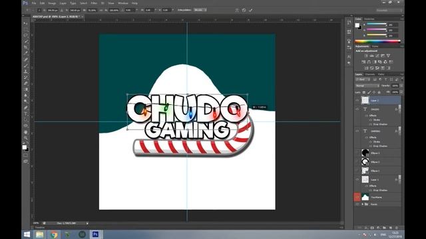Screen dimensions: 426x239
Task: Pick a color from the spectrum ramp
Action: (377, 41)
